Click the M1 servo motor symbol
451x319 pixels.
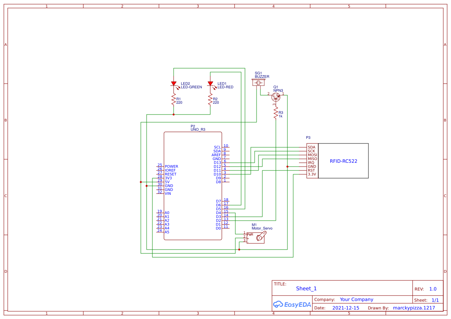(x=256, y=238)
